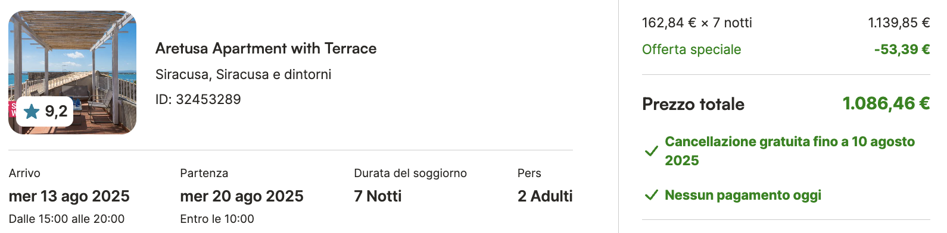Click the 7 Notti stay duration
This screenshot has height=233, width=947.
point(378,196)
